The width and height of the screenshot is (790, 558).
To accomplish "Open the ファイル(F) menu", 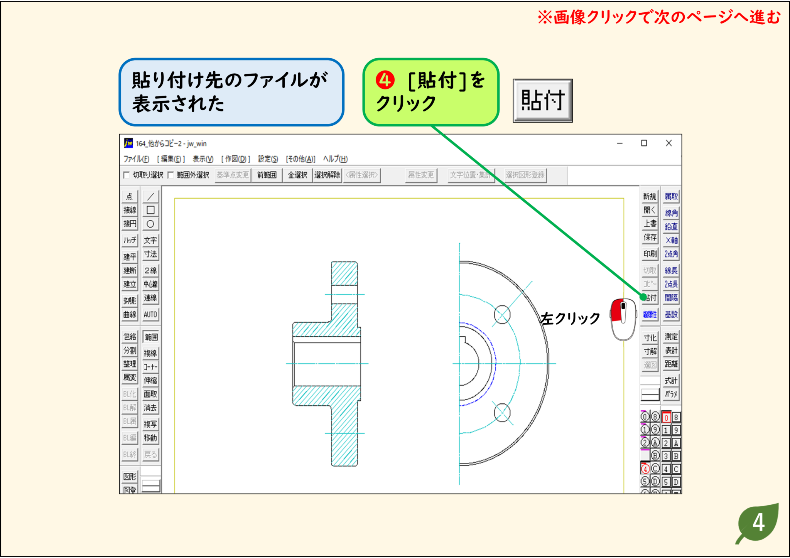I will [x=137, y=159].
